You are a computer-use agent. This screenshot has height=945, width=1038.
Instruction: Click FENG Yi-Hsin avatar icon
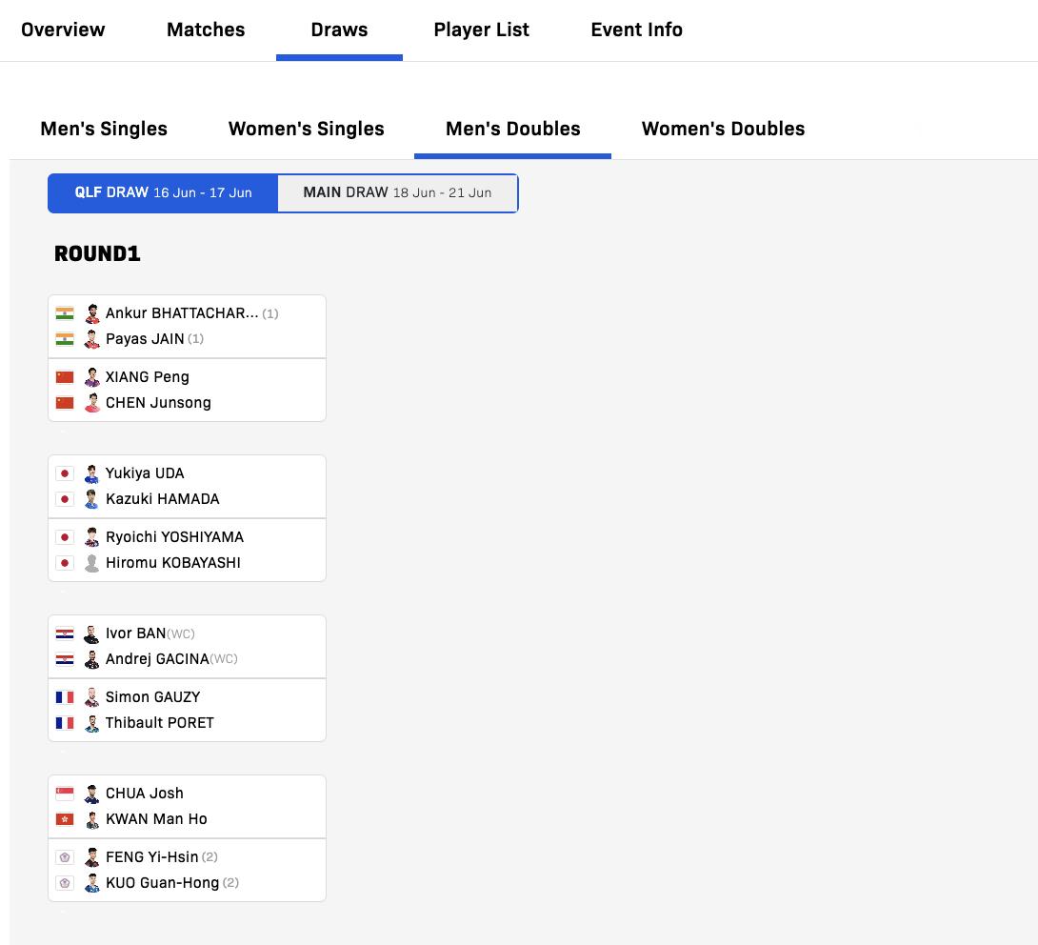tap(92, 858)
